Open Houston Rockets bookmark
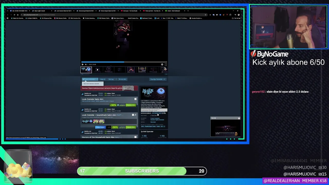This screenshot has height=185, width=329. click(x=196, y=18)
